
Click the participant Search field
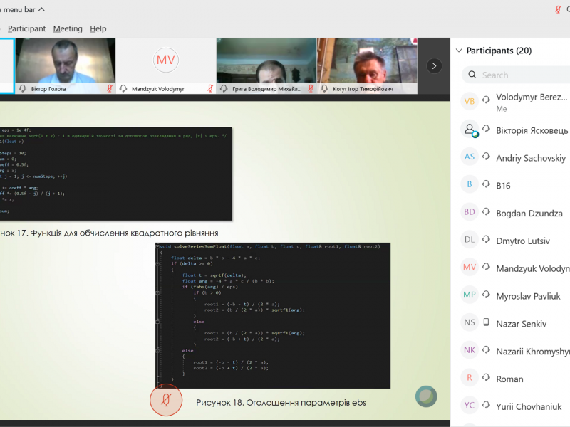pos(520,75)
